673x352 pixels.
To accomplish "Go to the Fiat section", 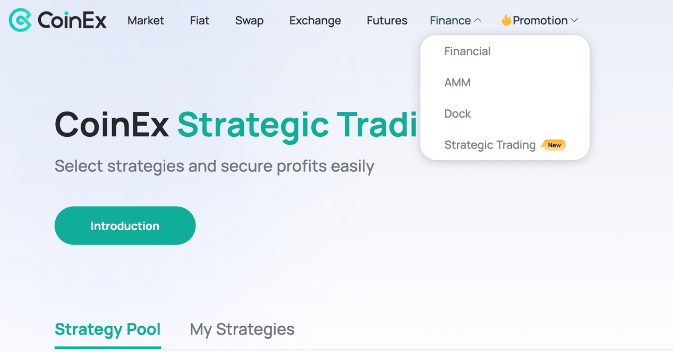I will pyautogui.click(x=200, y=21).
